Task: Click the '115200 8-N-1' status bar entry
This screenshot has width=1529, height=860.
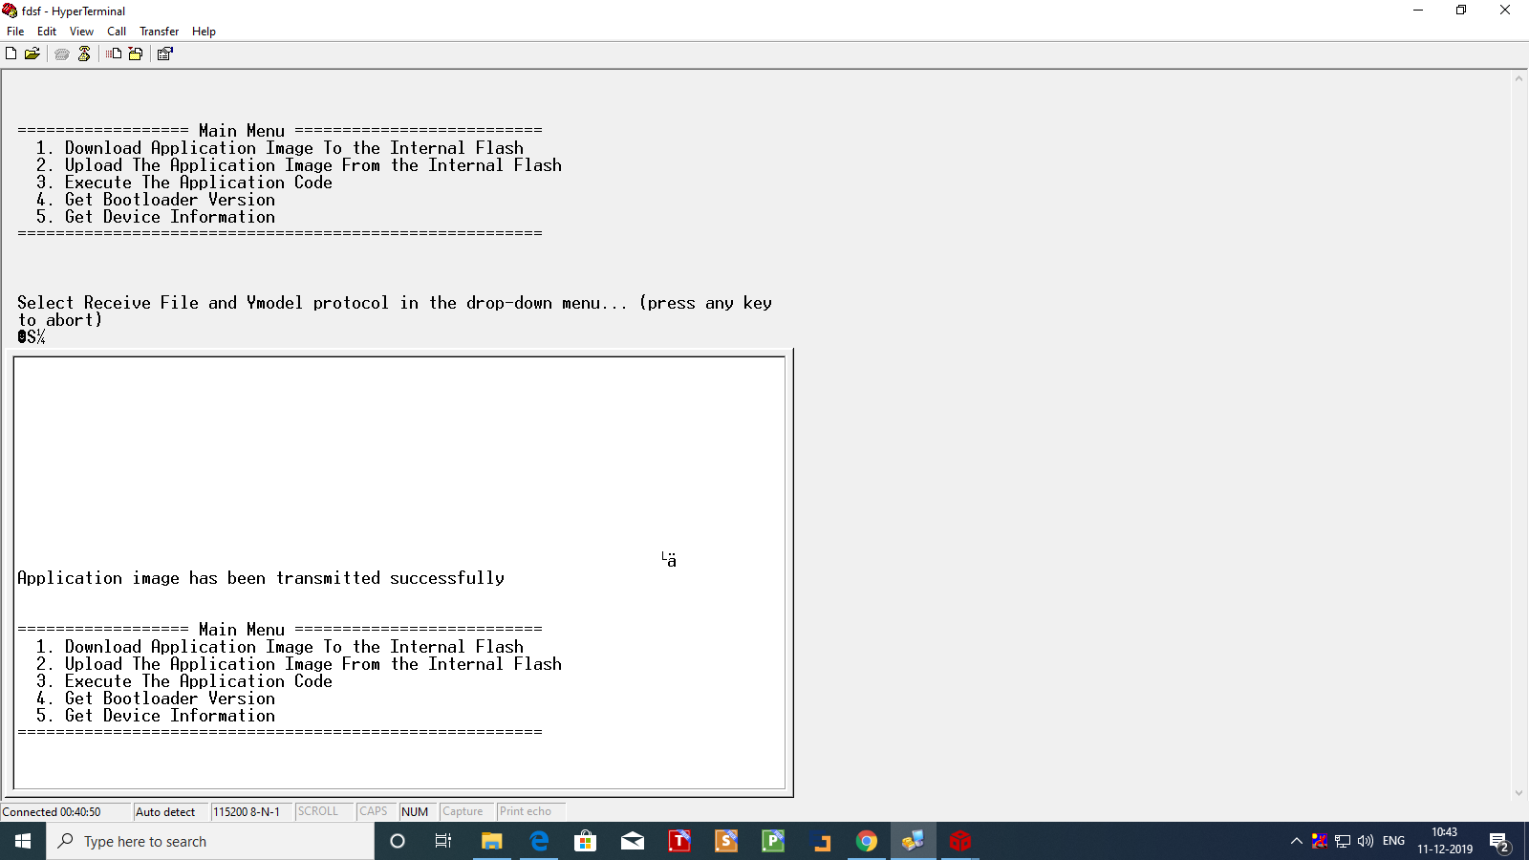Action: 247,812
